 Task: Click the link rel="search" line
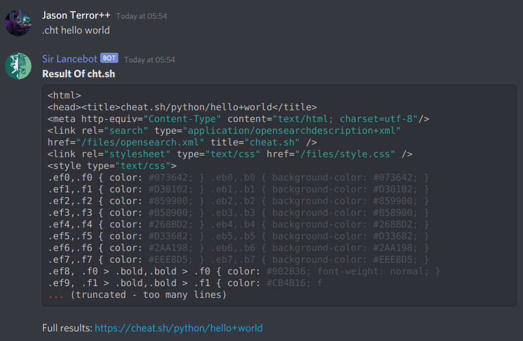point(224,131)
